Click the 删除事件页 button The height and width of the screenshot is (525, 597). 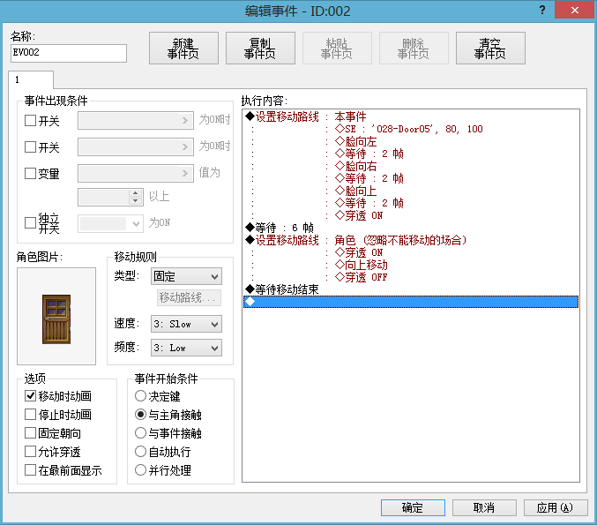click(414, 49)
